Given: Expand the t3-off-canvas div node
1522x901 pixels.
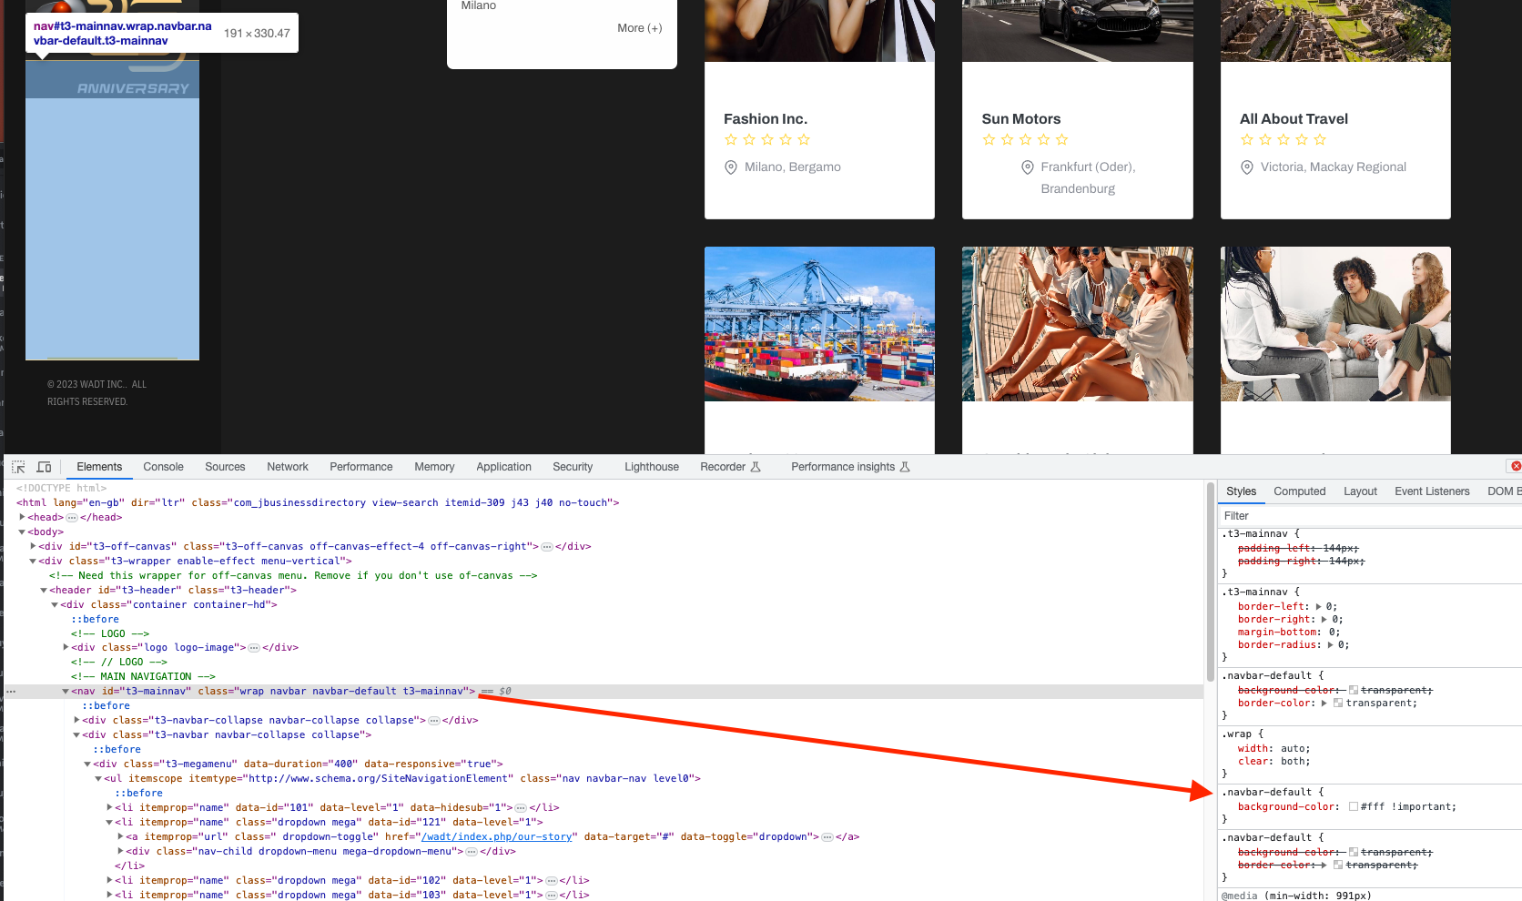Looking at the screenshot, I should (33, 546).
